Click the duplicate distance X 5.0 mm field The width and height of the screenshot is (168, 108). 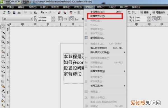click(140, 17)
